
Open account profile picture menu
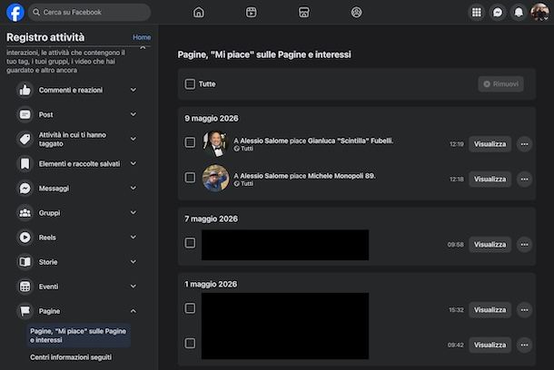tap(539, 13)
